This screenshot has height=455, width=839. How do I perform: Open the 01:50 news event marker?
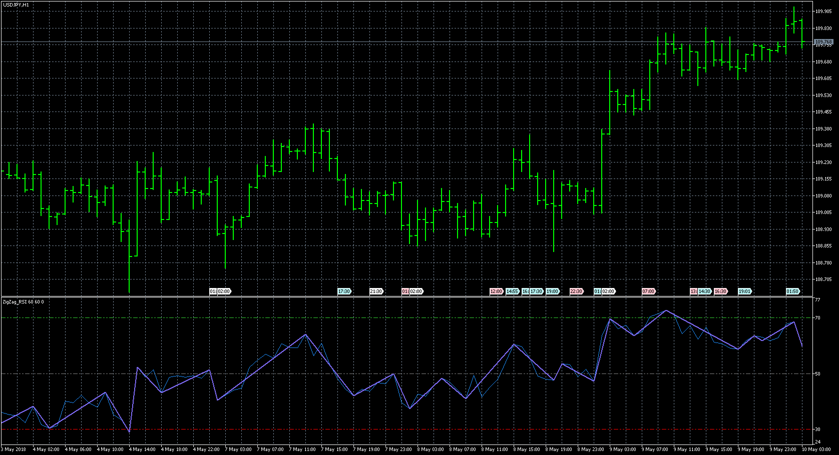tap(792, 291)
